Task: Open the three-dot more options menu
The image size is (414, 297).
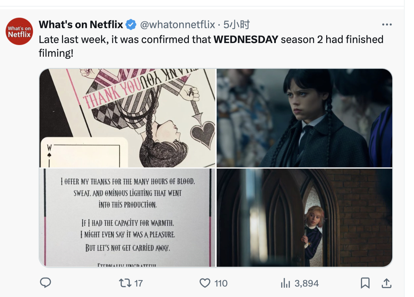Action: 386,25
